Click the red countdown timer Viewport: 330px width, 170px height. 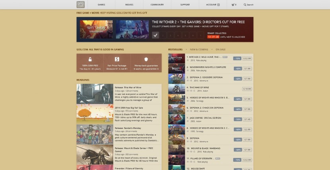[213, 37]
